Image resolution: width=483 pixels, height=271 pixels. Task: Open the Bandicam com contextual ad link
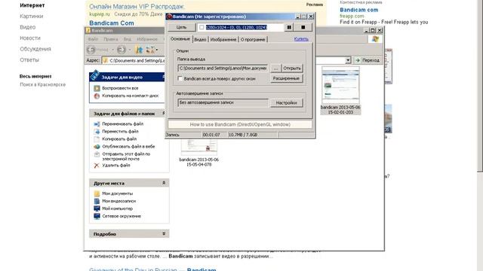[x=359, y=10]
